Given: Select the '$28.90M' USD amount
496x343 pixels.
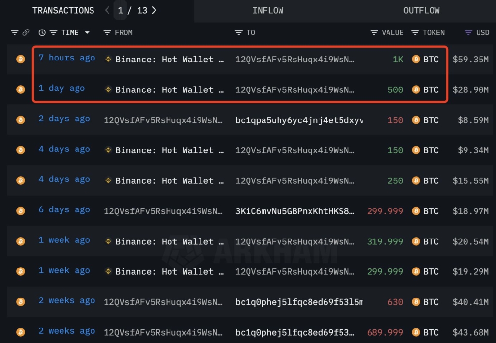Looking at the screenshot, I should pos(471,89).
